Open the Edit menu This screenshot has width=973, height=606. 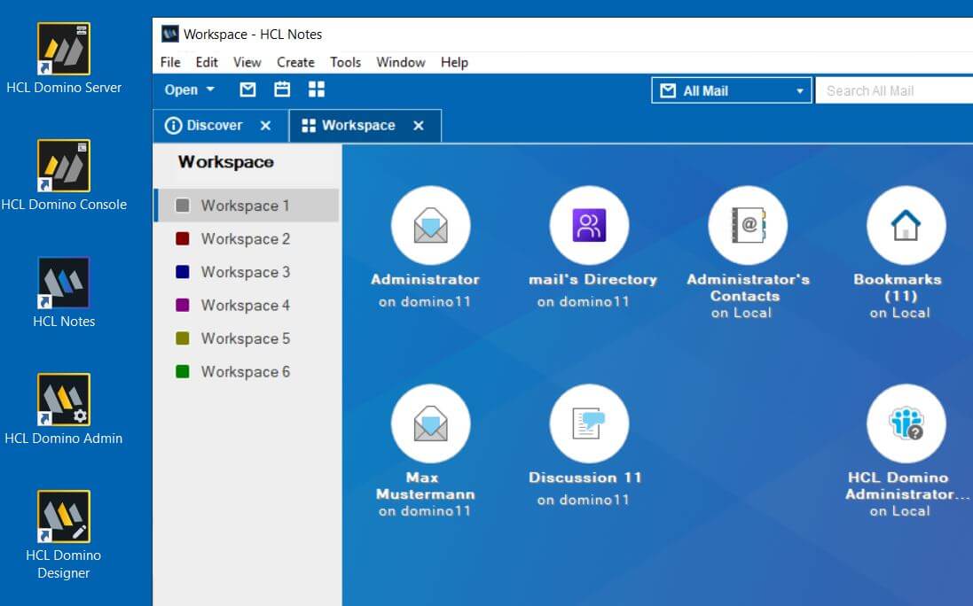click(207, 63)
